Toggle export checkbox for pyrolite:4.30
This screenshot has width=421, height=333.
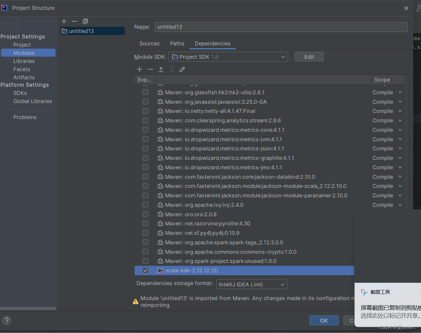pos(145,223)
